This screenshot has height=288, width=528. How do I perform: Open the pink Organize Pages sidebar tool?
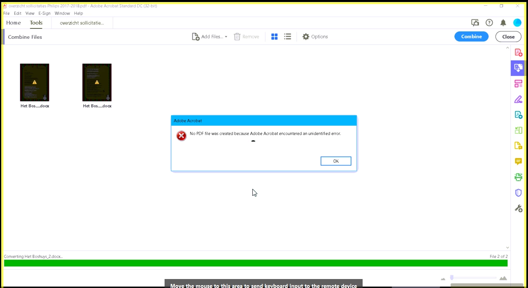[518, 84]
